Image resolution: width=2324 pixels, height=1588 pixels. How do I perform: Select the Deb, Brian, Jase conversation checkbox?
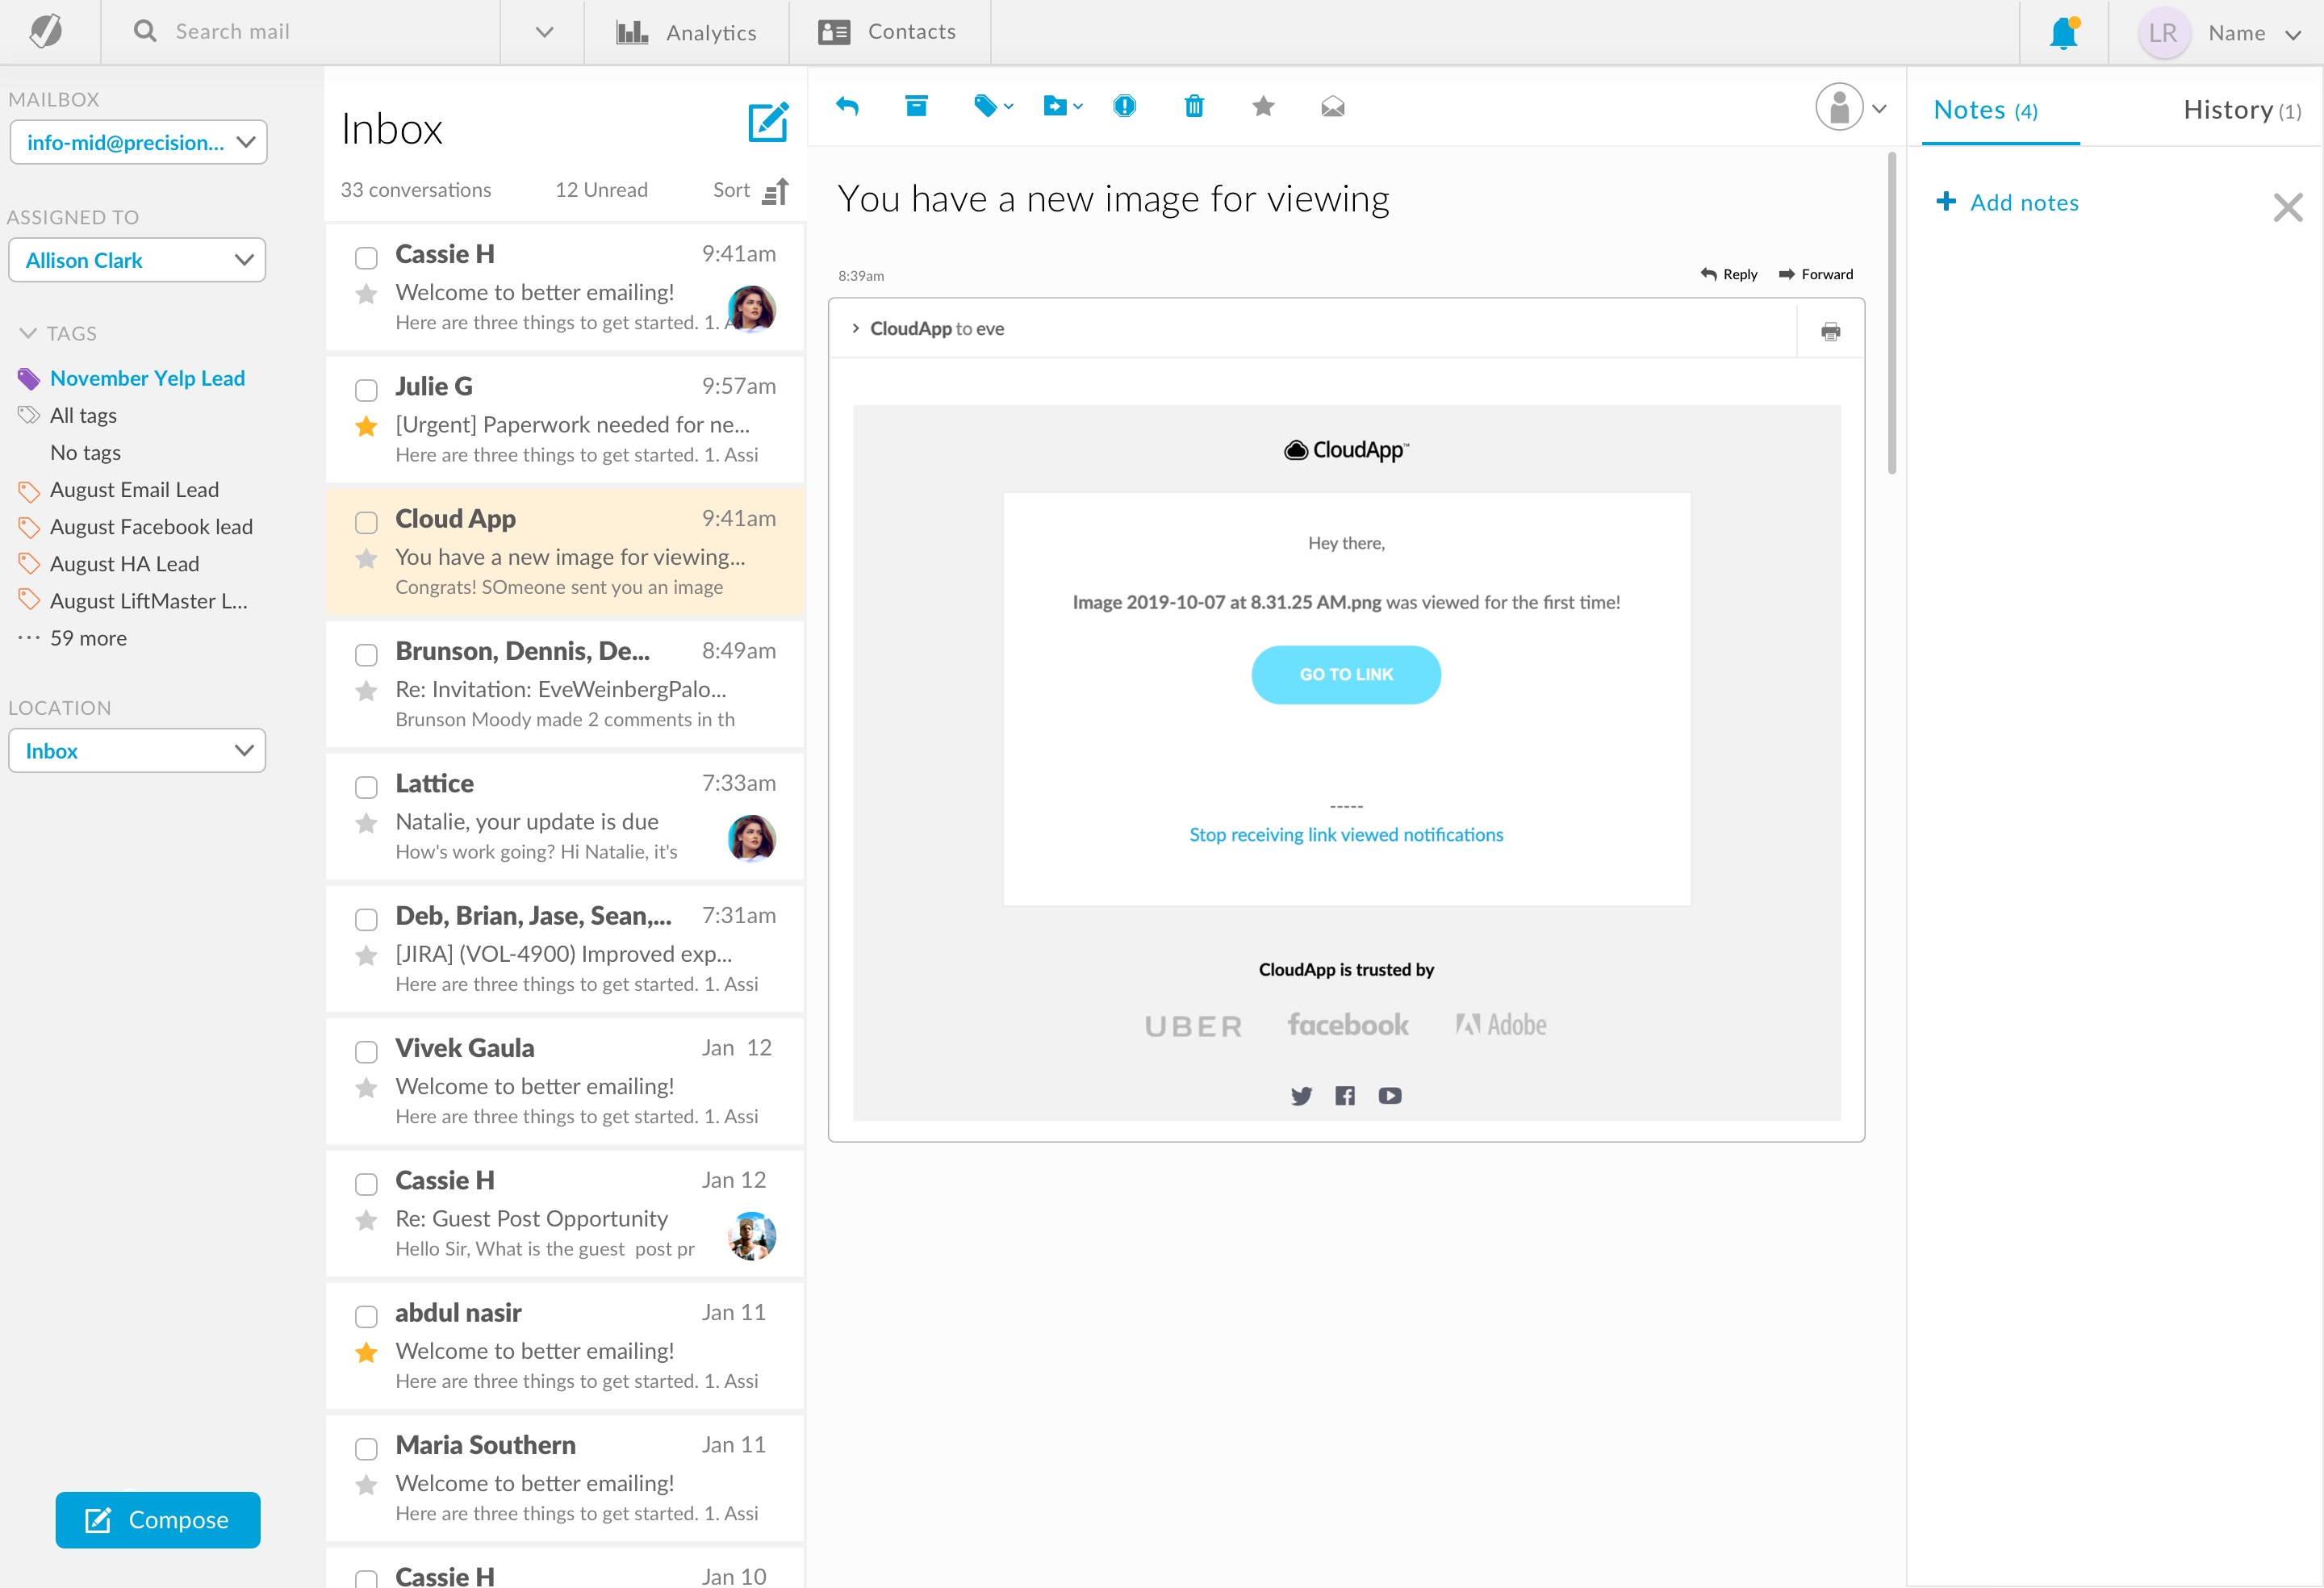click(x=366, y=920)
